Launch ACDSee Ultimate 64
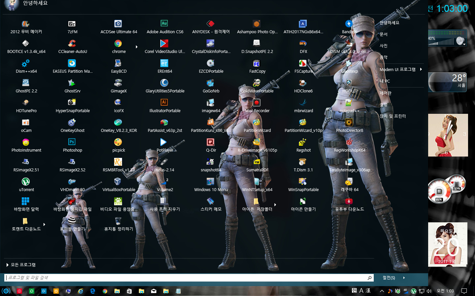Screen dimensions: 475x296 click(x=119, y=27)
